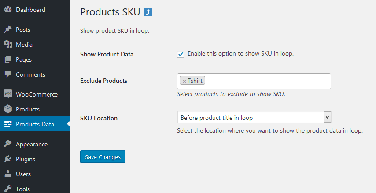Uncheck the Show Product Data checkbox
This screenshot has height=193, width=376.
click(x=181, y=54)
